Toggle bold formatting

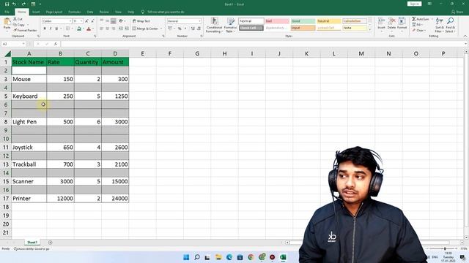click(x=45, y=28)
